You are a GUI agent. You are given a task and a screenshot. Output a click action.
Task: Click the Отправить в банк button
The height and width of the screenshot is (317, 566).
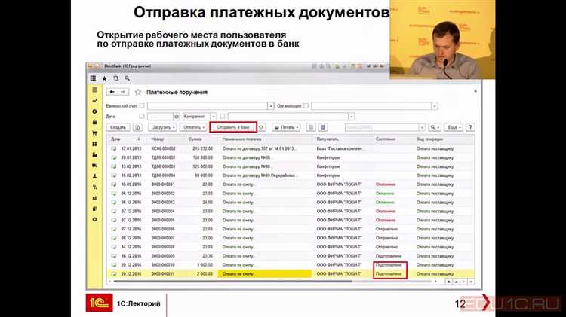tap(233, 127)
